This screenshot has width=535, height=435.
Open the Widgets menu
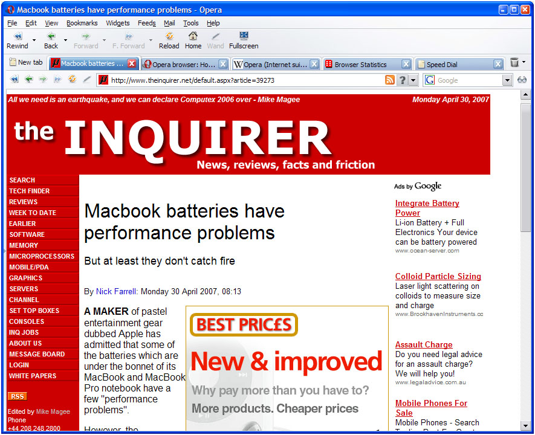(118, 23)
